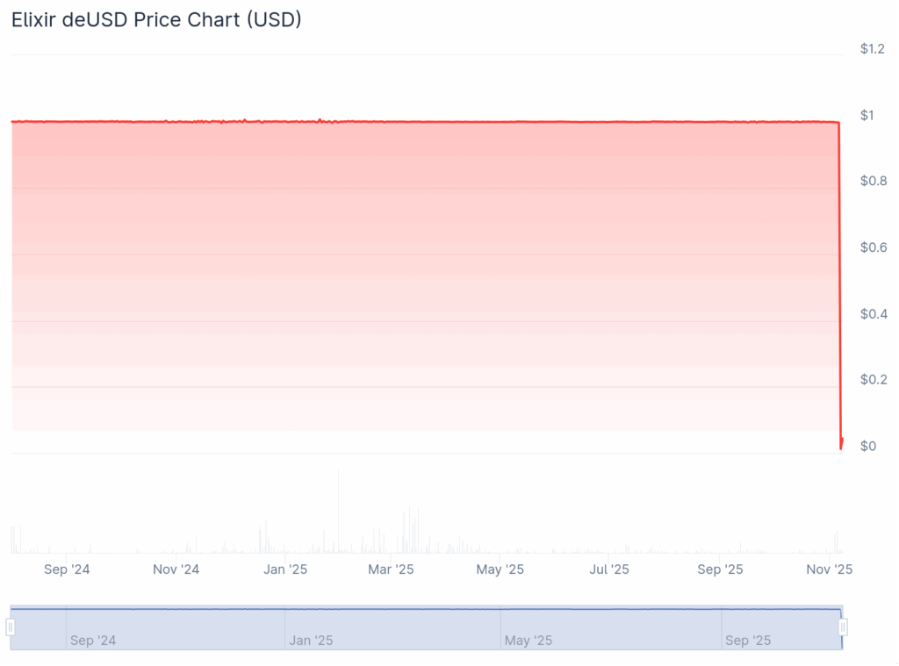Click the Nov '24 date axis label

click(176, 569)
